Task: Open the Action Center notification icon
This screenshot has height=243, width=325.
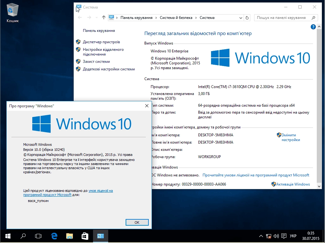Action: [284, 236]
